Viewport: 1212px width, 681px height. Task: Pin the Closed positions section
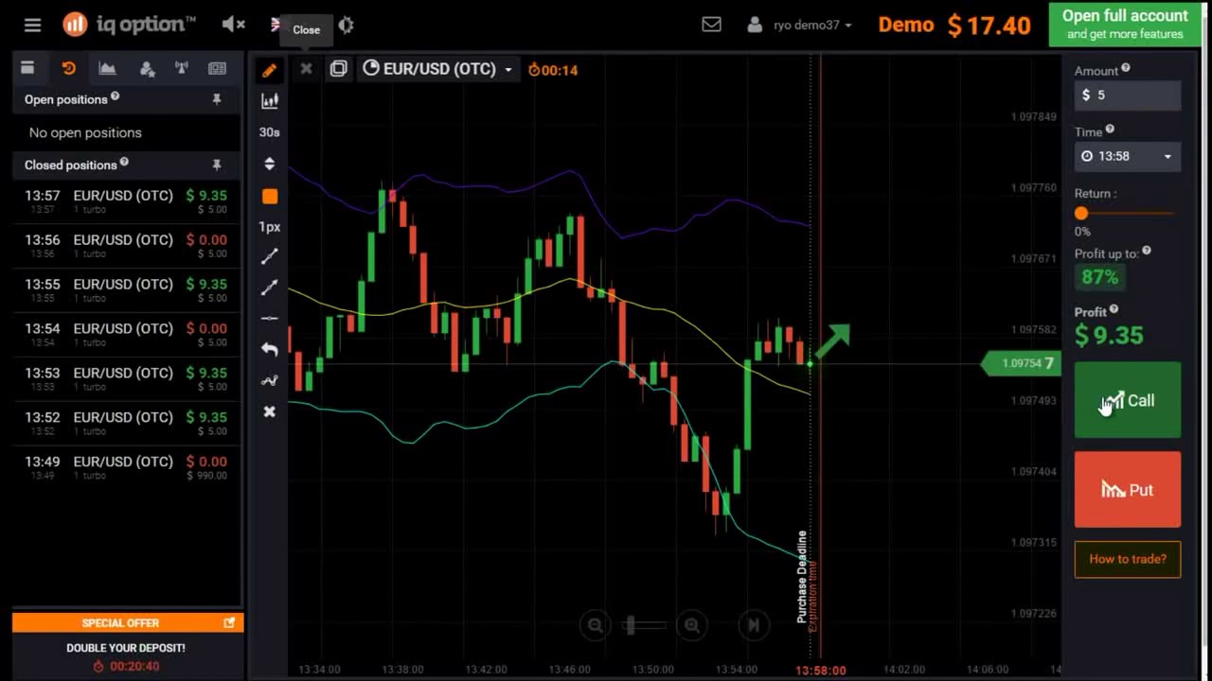217,165
